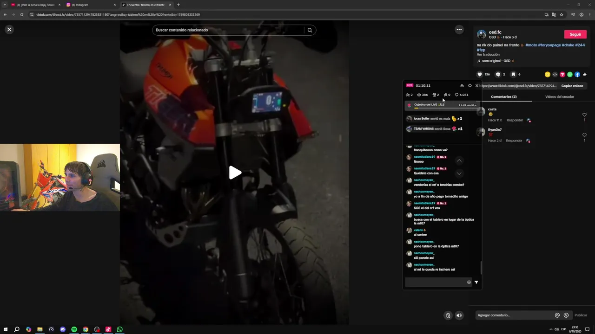595x334 pixels.
Task: Show hidden system tray icons chevron
Action: pyautogui.click(x=551, y=329)
